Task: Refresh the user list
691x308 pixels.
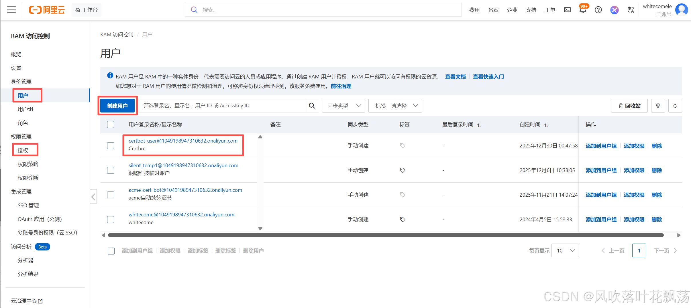Action: click(x=675, y=106)
